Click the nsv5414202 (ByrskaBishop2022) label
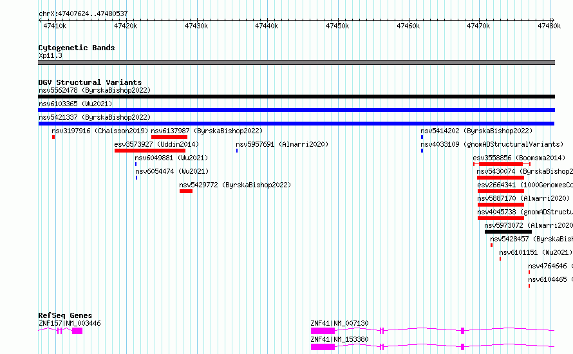Viewport: 573px width, 354px height. (x=476, y=131)
